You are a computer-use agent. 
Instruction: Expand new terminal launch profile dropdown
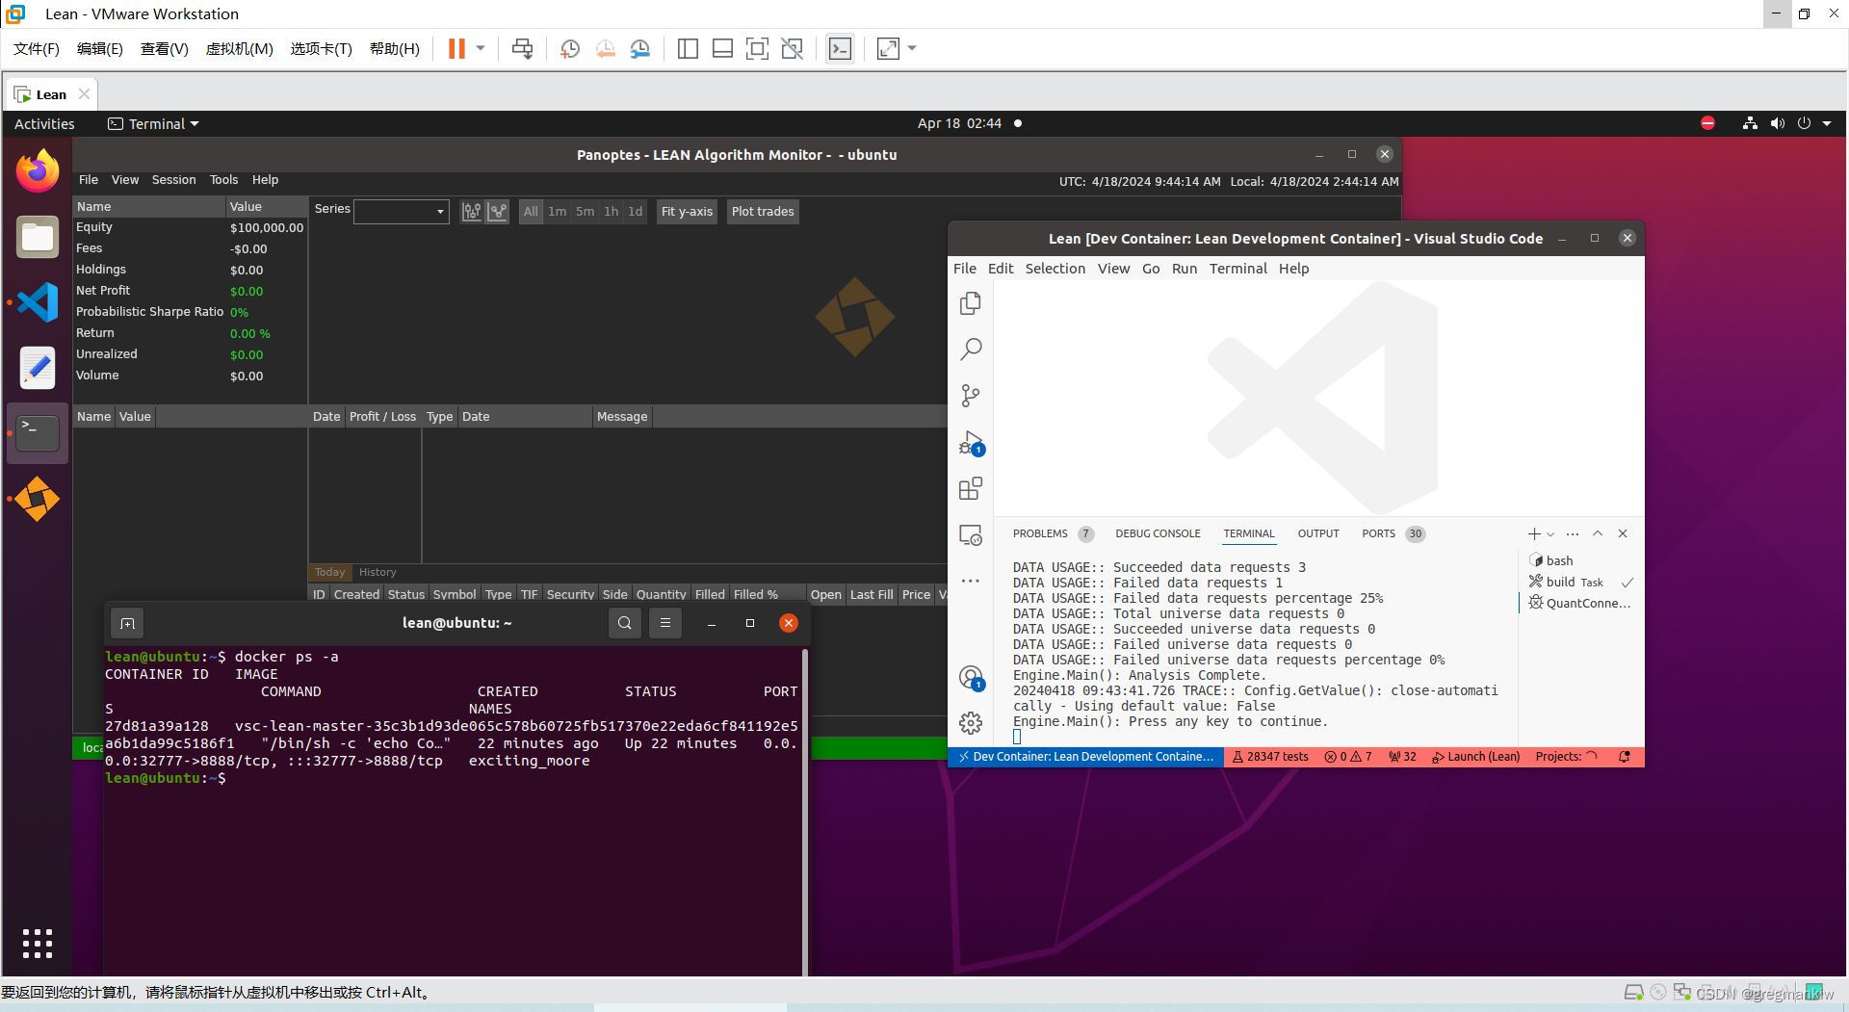pos(1550,534)
